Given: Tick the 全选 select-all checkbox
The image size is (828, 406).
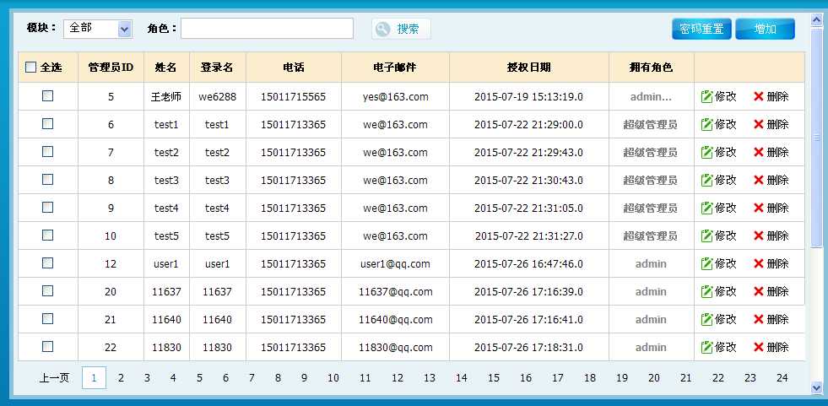Looking at the screenshot, I should click(x=30, y=67).
